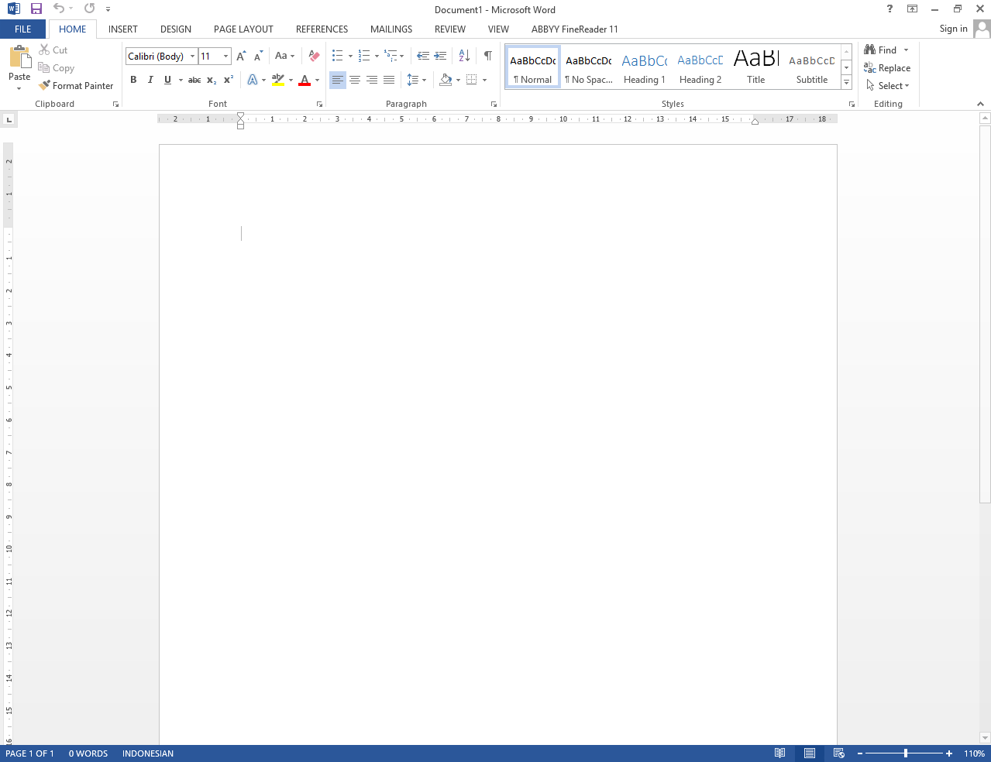Viewport: 991px width, 762px height.
Task: Click the Sort icon in Paragraph group
Action: (463, 56)
